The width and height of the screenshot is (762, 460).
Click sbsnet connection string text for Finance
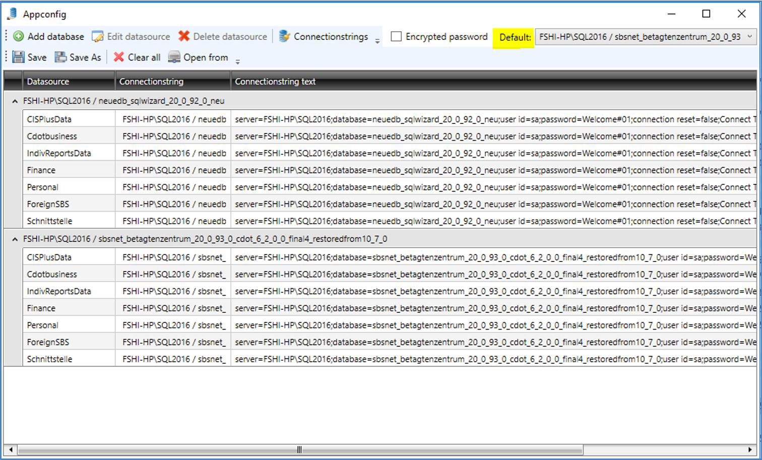click(x=494, y=308)
